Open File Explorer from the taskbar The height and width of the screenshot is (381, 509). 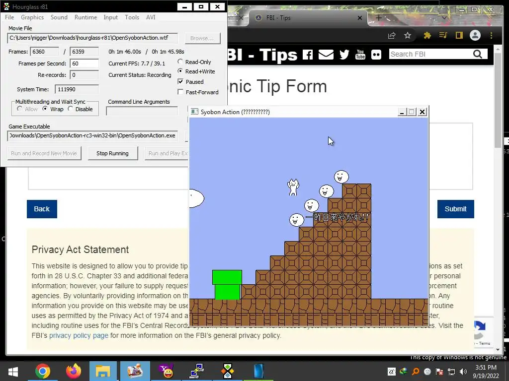pyautogui.click(x=103, y=371)
